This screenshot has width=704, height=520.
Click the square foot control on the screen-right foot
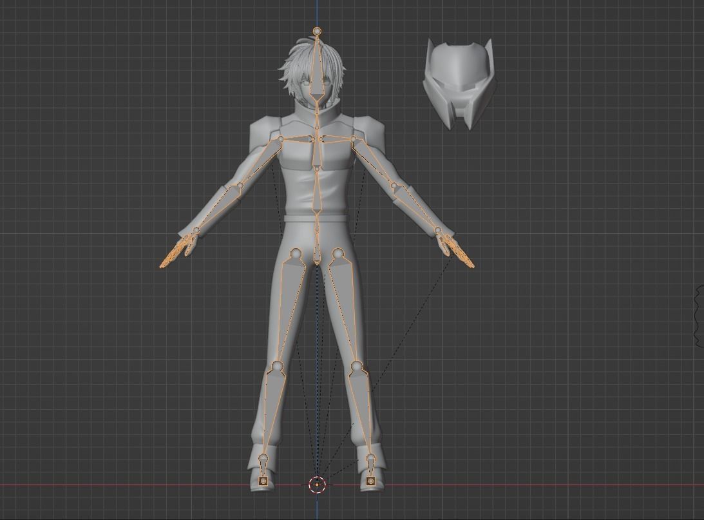pyautogui.click(x=370, y=481)
